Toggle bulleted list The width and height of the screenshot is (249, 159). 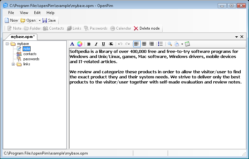(x=160, y=44)
